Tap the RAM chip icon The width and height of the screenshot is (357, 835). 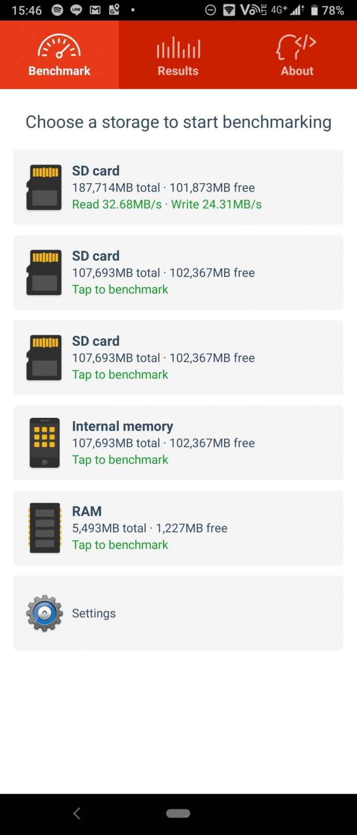(44, 528)
